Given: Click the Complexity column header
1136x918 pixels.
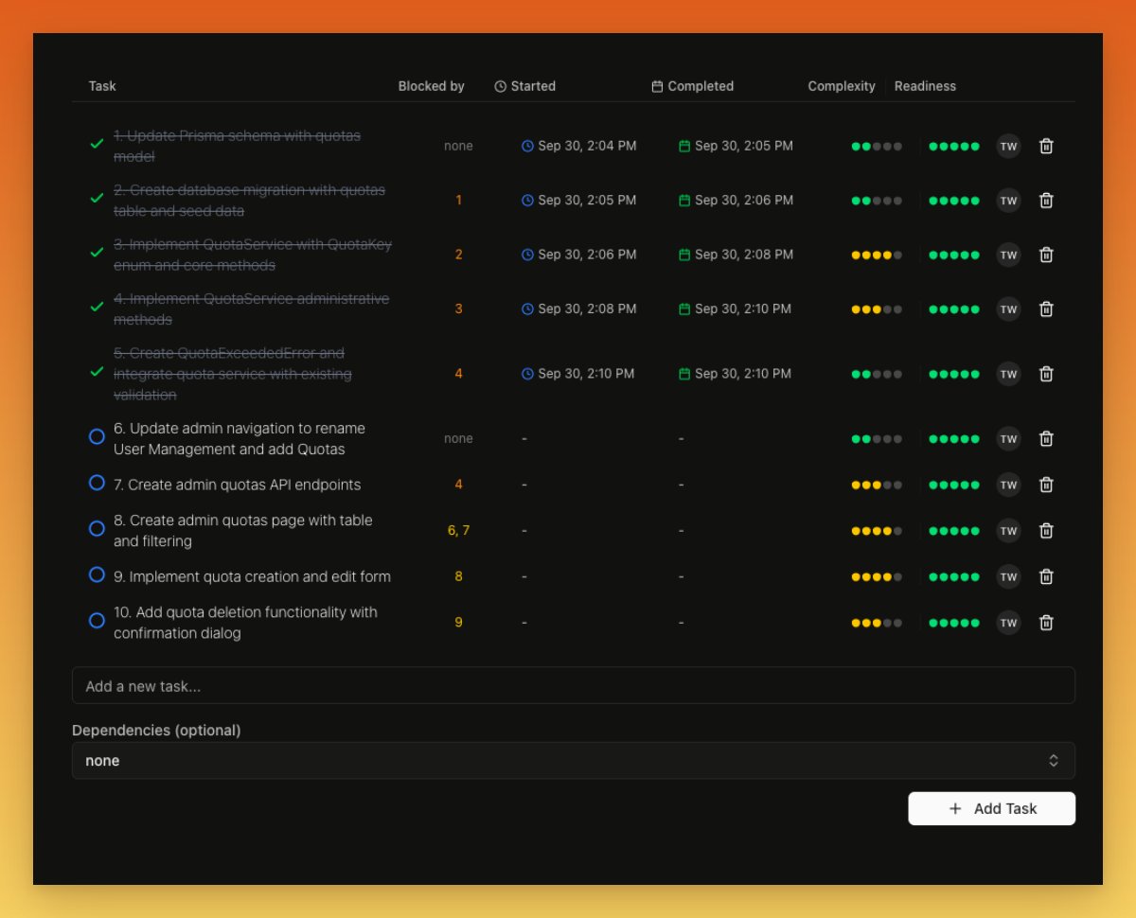Looking at the screenshot, I should [841, 86].
